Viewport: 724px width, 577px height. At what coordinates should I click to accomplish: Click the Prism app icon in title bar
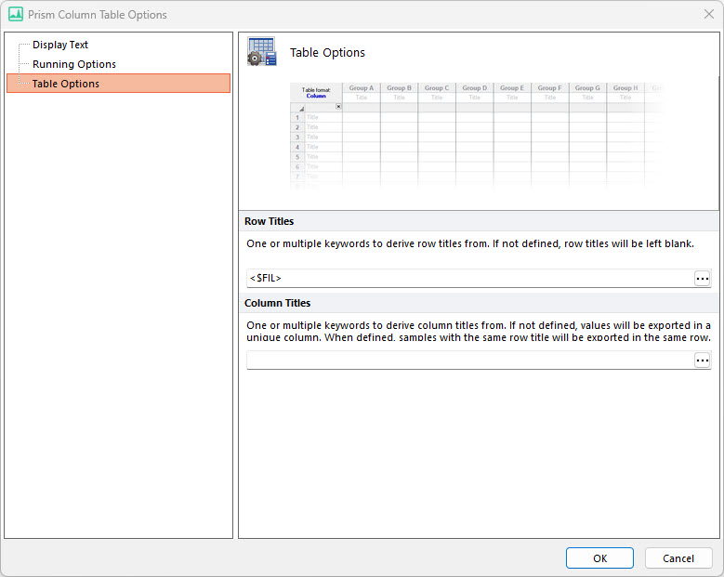click(x=15, y=15)
